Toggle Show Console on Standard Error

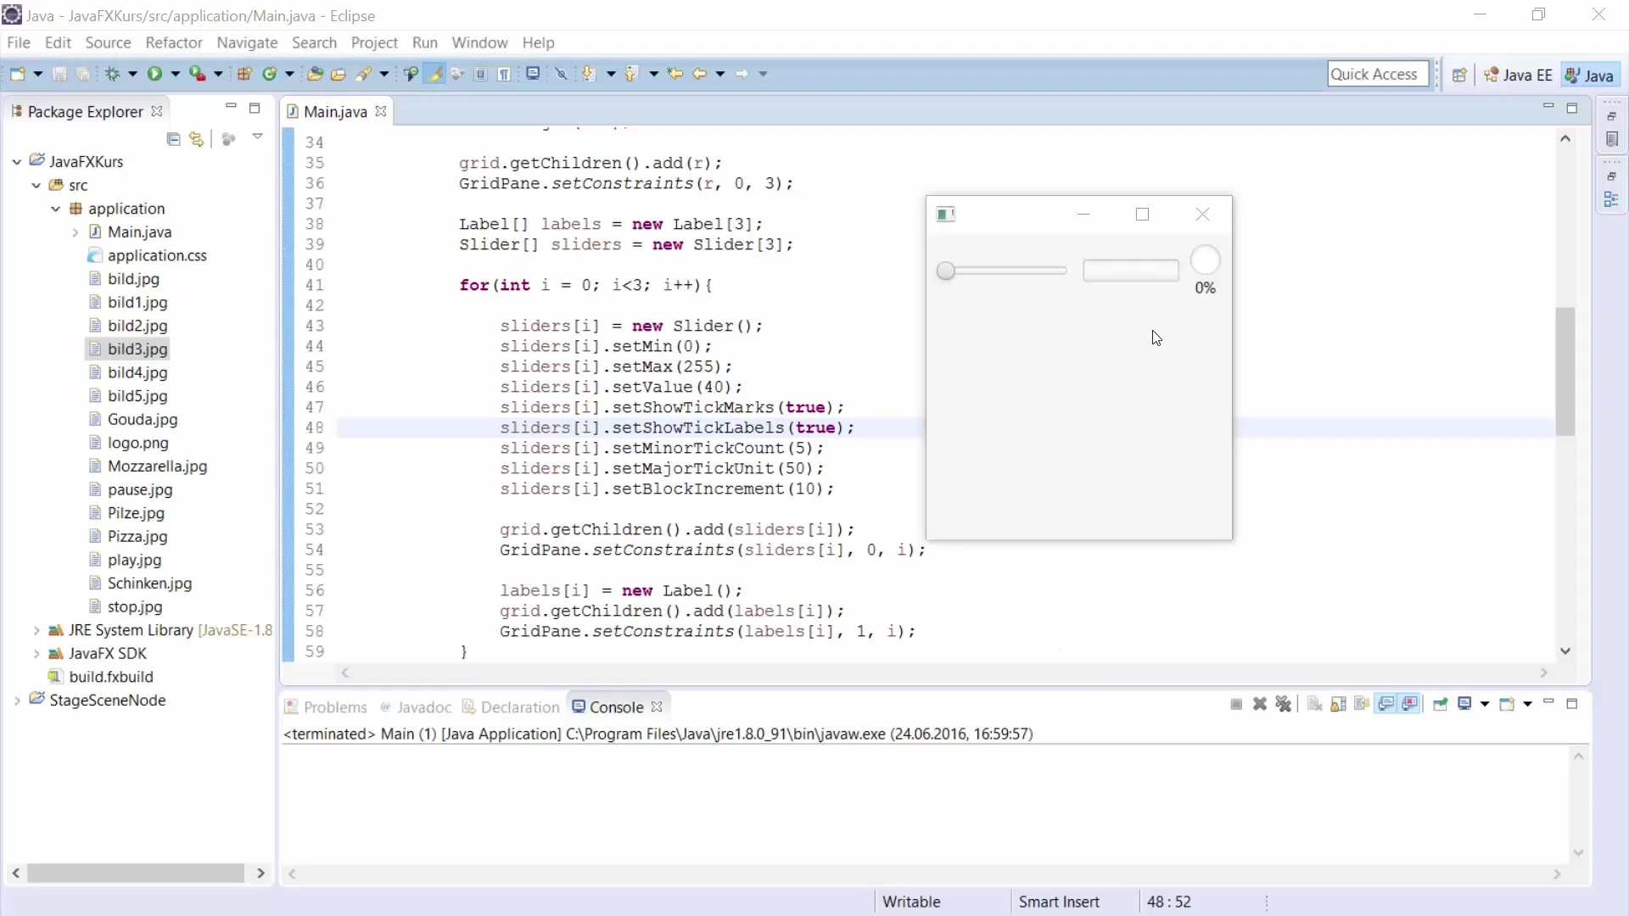(1410, 704)
